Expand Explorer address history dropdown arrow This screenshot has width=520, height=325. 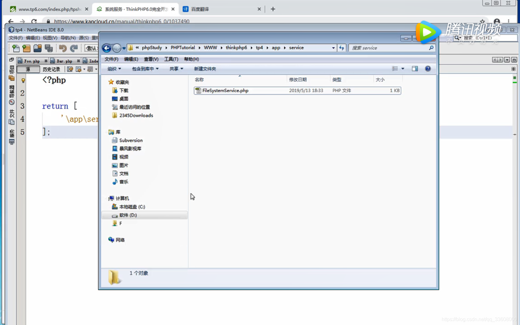click(333, 48)
